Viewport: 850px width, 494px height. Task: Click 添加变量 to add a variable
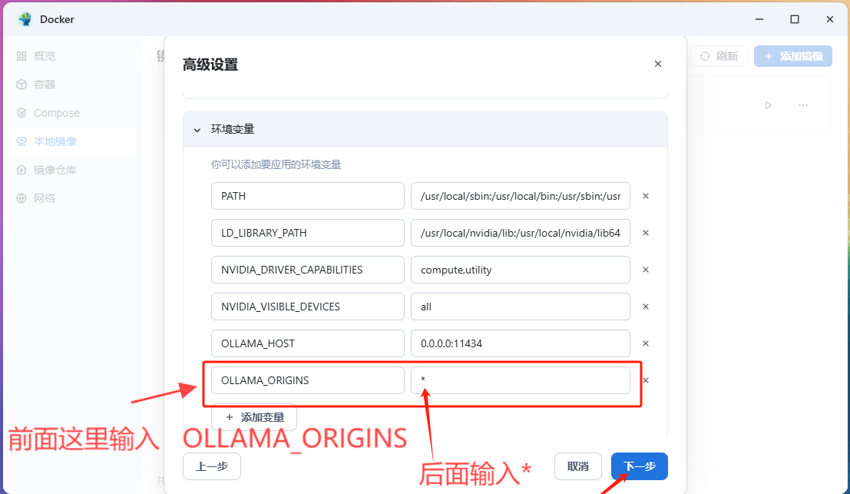pos(253,417)
